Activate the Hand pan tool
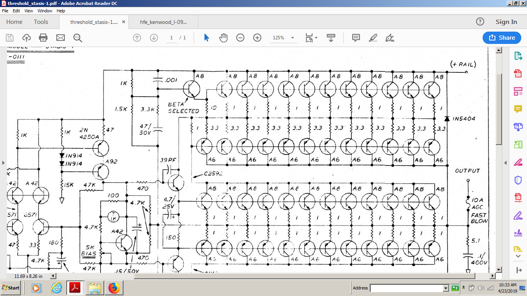 tap(223, 38)
